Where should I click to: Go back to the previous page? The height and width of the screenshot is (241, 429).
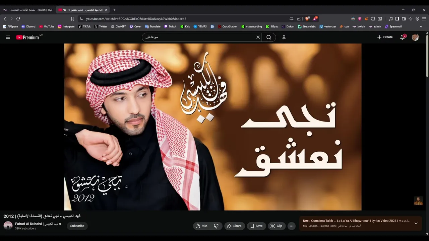click(x=5, y=19)
